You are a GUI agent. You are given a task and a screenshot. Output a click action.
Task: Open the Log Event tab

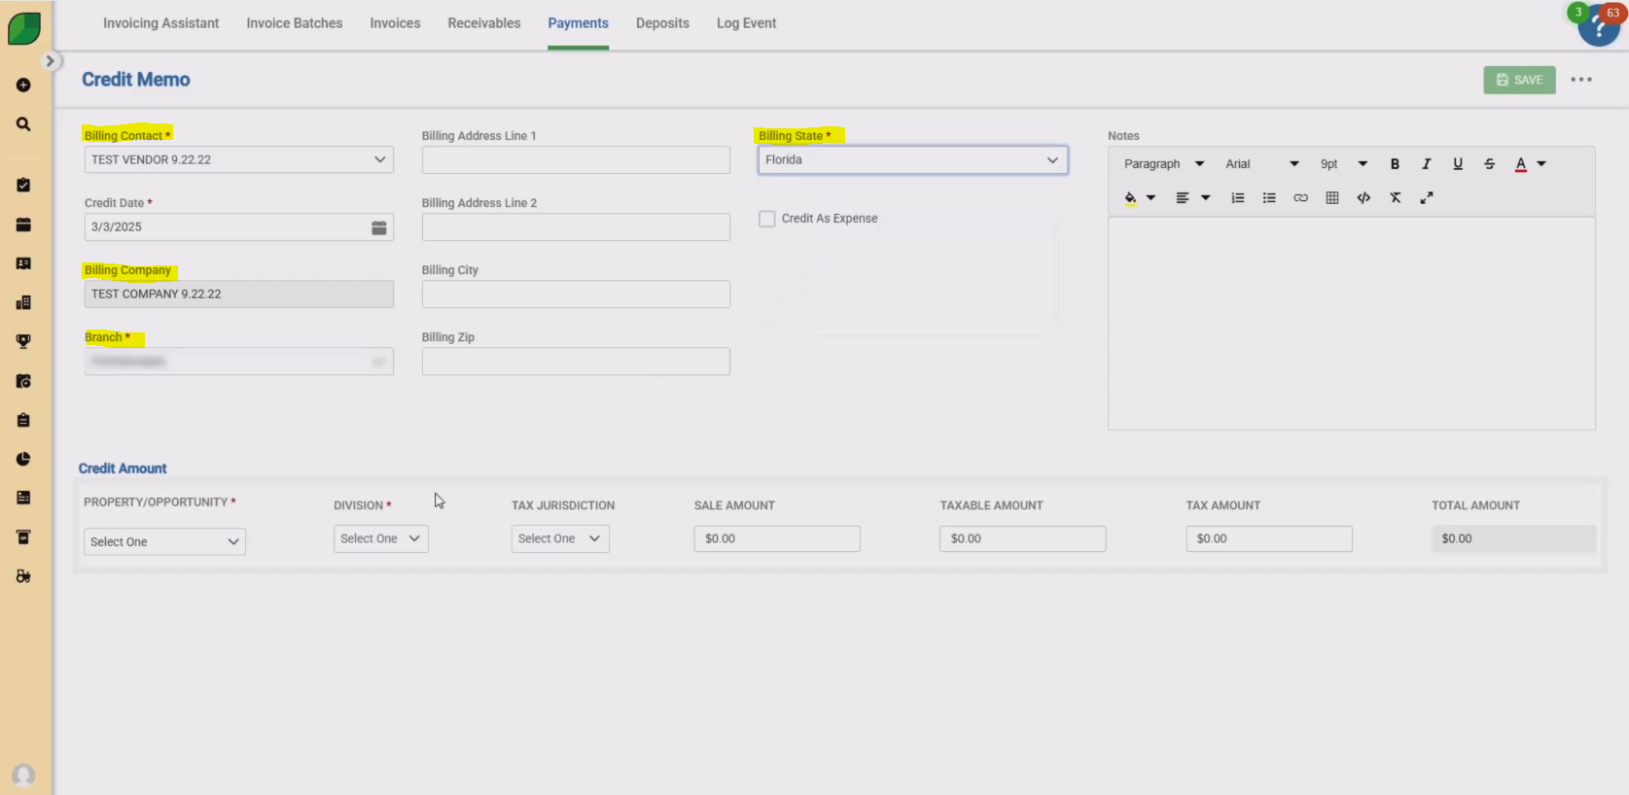pos(746,23)
